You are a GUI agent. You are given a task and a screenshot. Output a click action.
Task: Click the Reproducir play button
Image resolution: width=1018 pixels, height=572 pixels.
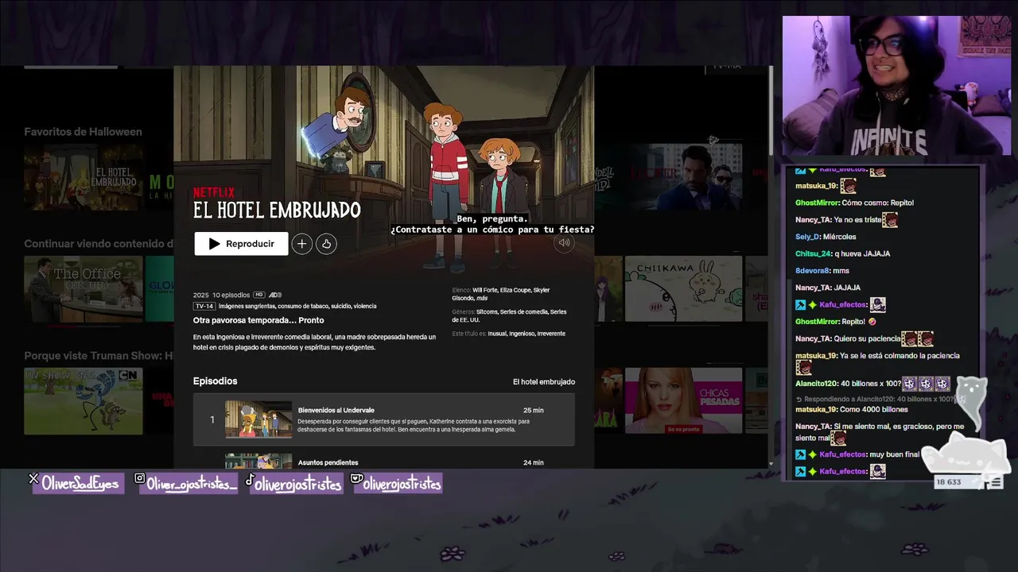click(x=241, y=244)
